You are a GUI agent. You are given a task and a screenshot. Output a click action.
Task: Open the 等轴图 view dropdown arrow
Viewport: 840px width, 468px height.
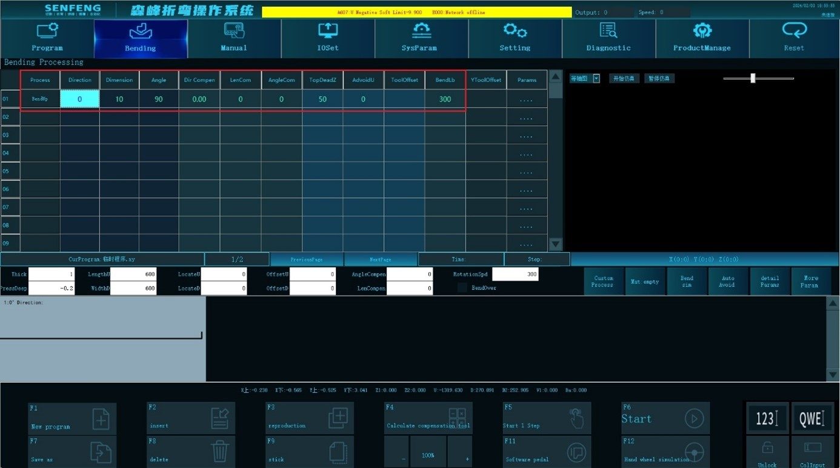pos(596,78)
